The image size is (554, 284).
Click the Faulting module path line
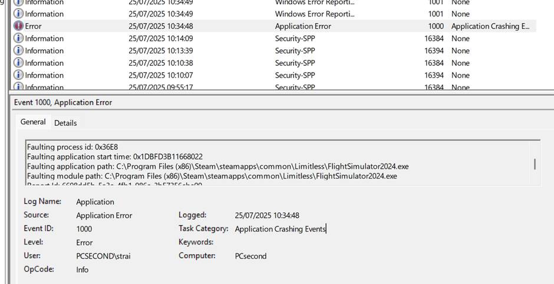click(212, 176)
